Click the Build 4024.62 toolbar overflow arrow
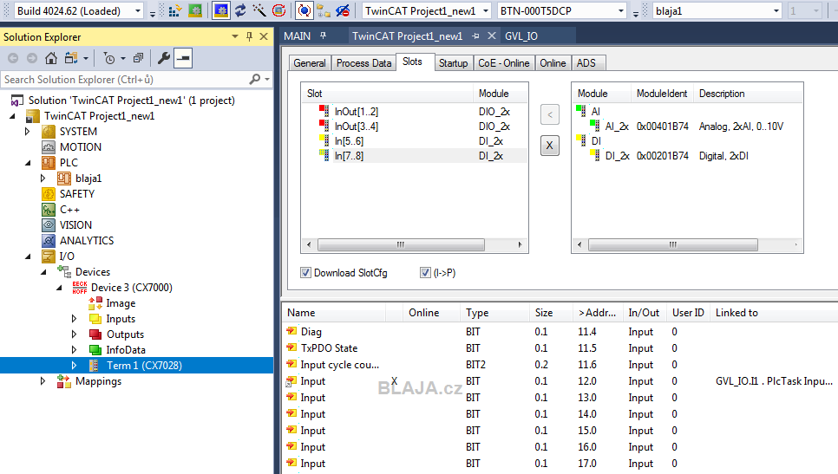This screenshot has height=474, width=838. (153, 13)
